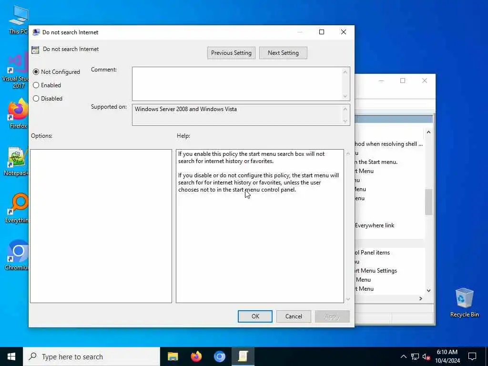The width and height of the screenshot is (488, 366).
Task: Maximize the Do not search Internet dialog
Action: click(x=322, y=32)
